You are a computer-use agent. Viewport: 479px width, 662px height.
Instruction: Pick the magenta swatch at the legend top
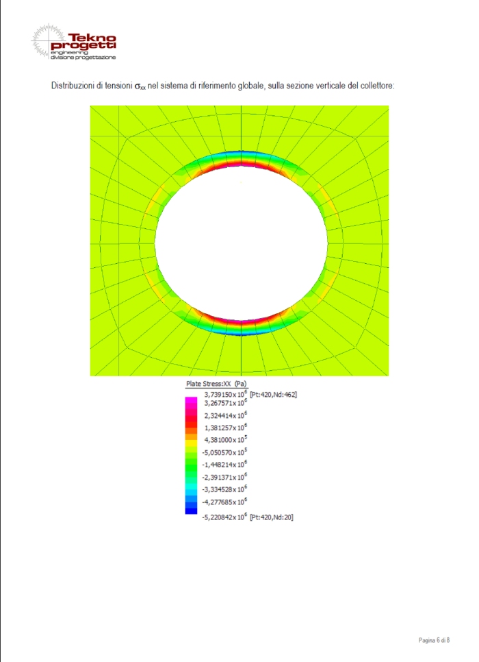pyautogui.click(x=191, y=404)
